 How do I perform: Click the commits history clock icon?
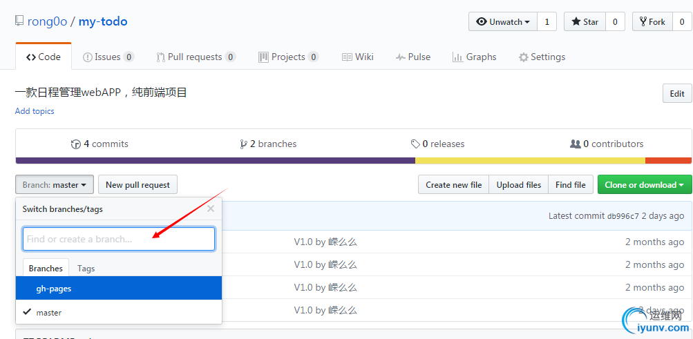pos(75,144)
